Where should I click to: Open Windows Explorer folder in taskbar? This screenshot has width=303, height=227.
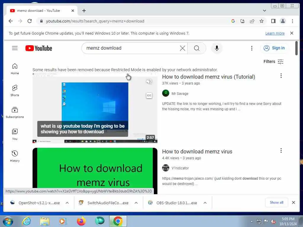click(45, 221)
